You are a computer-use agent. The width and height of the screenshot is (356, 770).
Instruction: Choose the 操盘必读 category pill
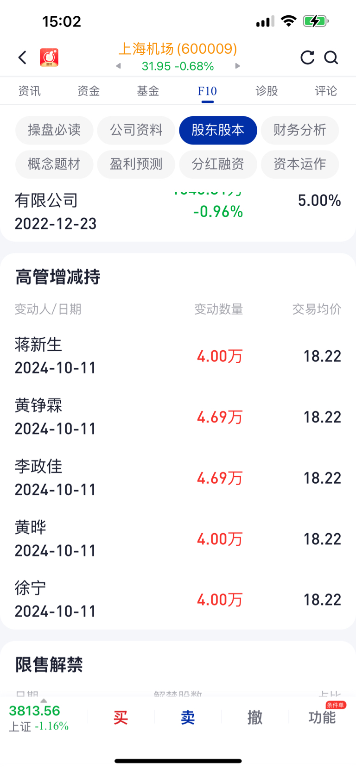[x=54, y=130]
